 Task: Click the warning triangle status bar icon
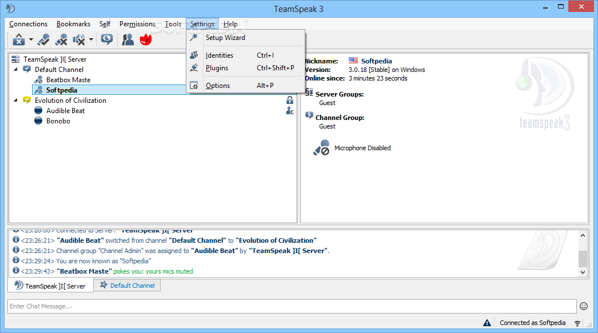pos(487,323)
